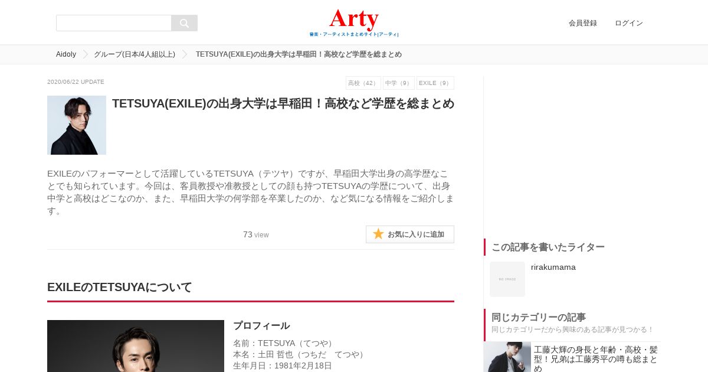
Task: Add article with お気に入りに追加 button
Action: pyautogui.click(x=410, y=234)
